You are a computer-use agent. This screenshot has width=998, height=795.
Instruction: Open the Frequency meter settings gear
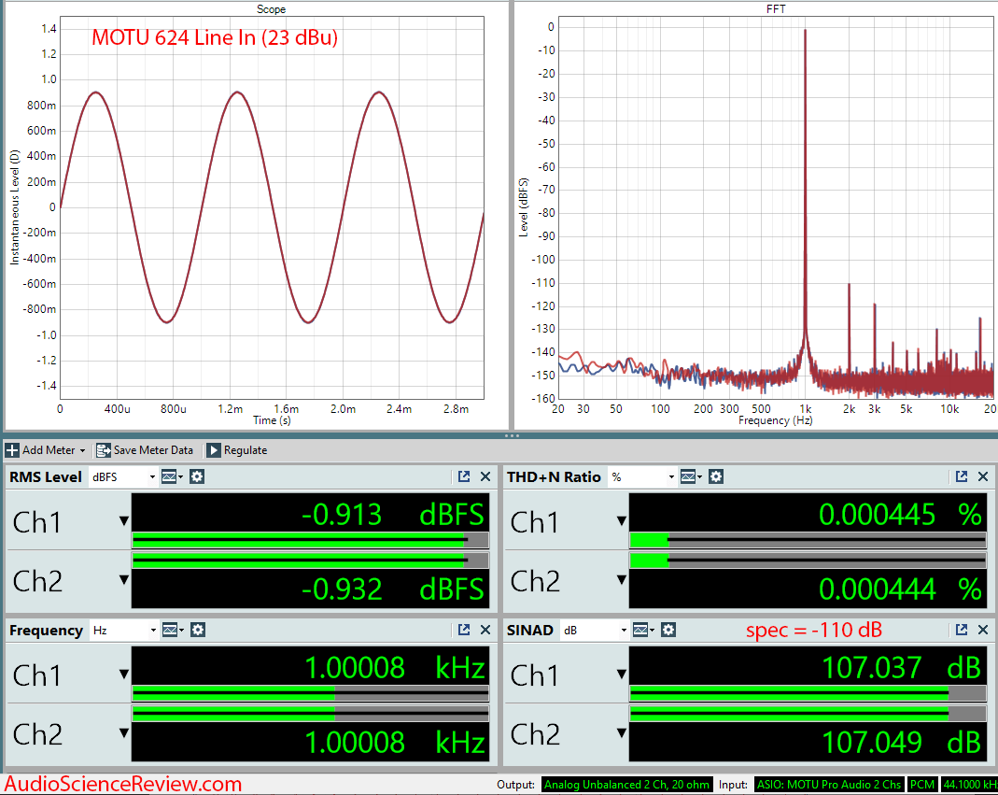pos(198,630)
